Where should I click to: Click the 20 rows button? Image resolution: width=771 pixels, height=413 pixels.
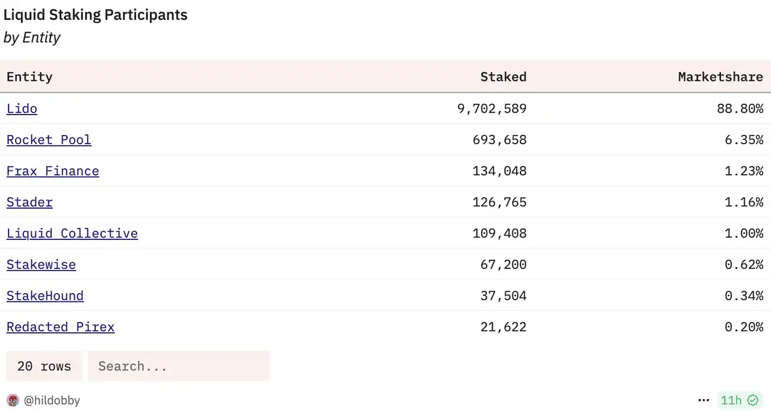tap(44, 366)
